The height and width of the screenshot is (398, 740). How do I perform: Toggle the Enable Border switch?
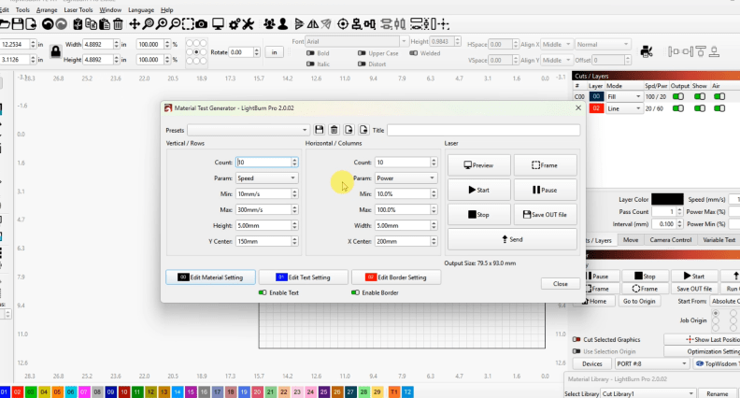(356, 292)
